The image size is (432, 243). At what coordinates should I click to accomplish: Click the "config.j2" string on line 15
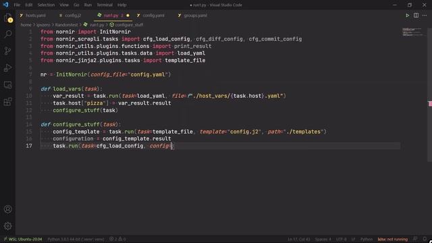click(x=244, y=132)
